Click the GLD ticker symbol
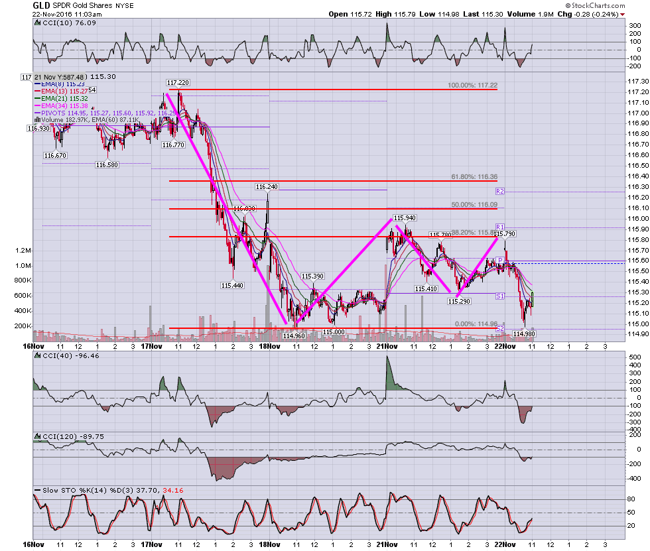This screenshot has height=551, width=650. point(41,5)
